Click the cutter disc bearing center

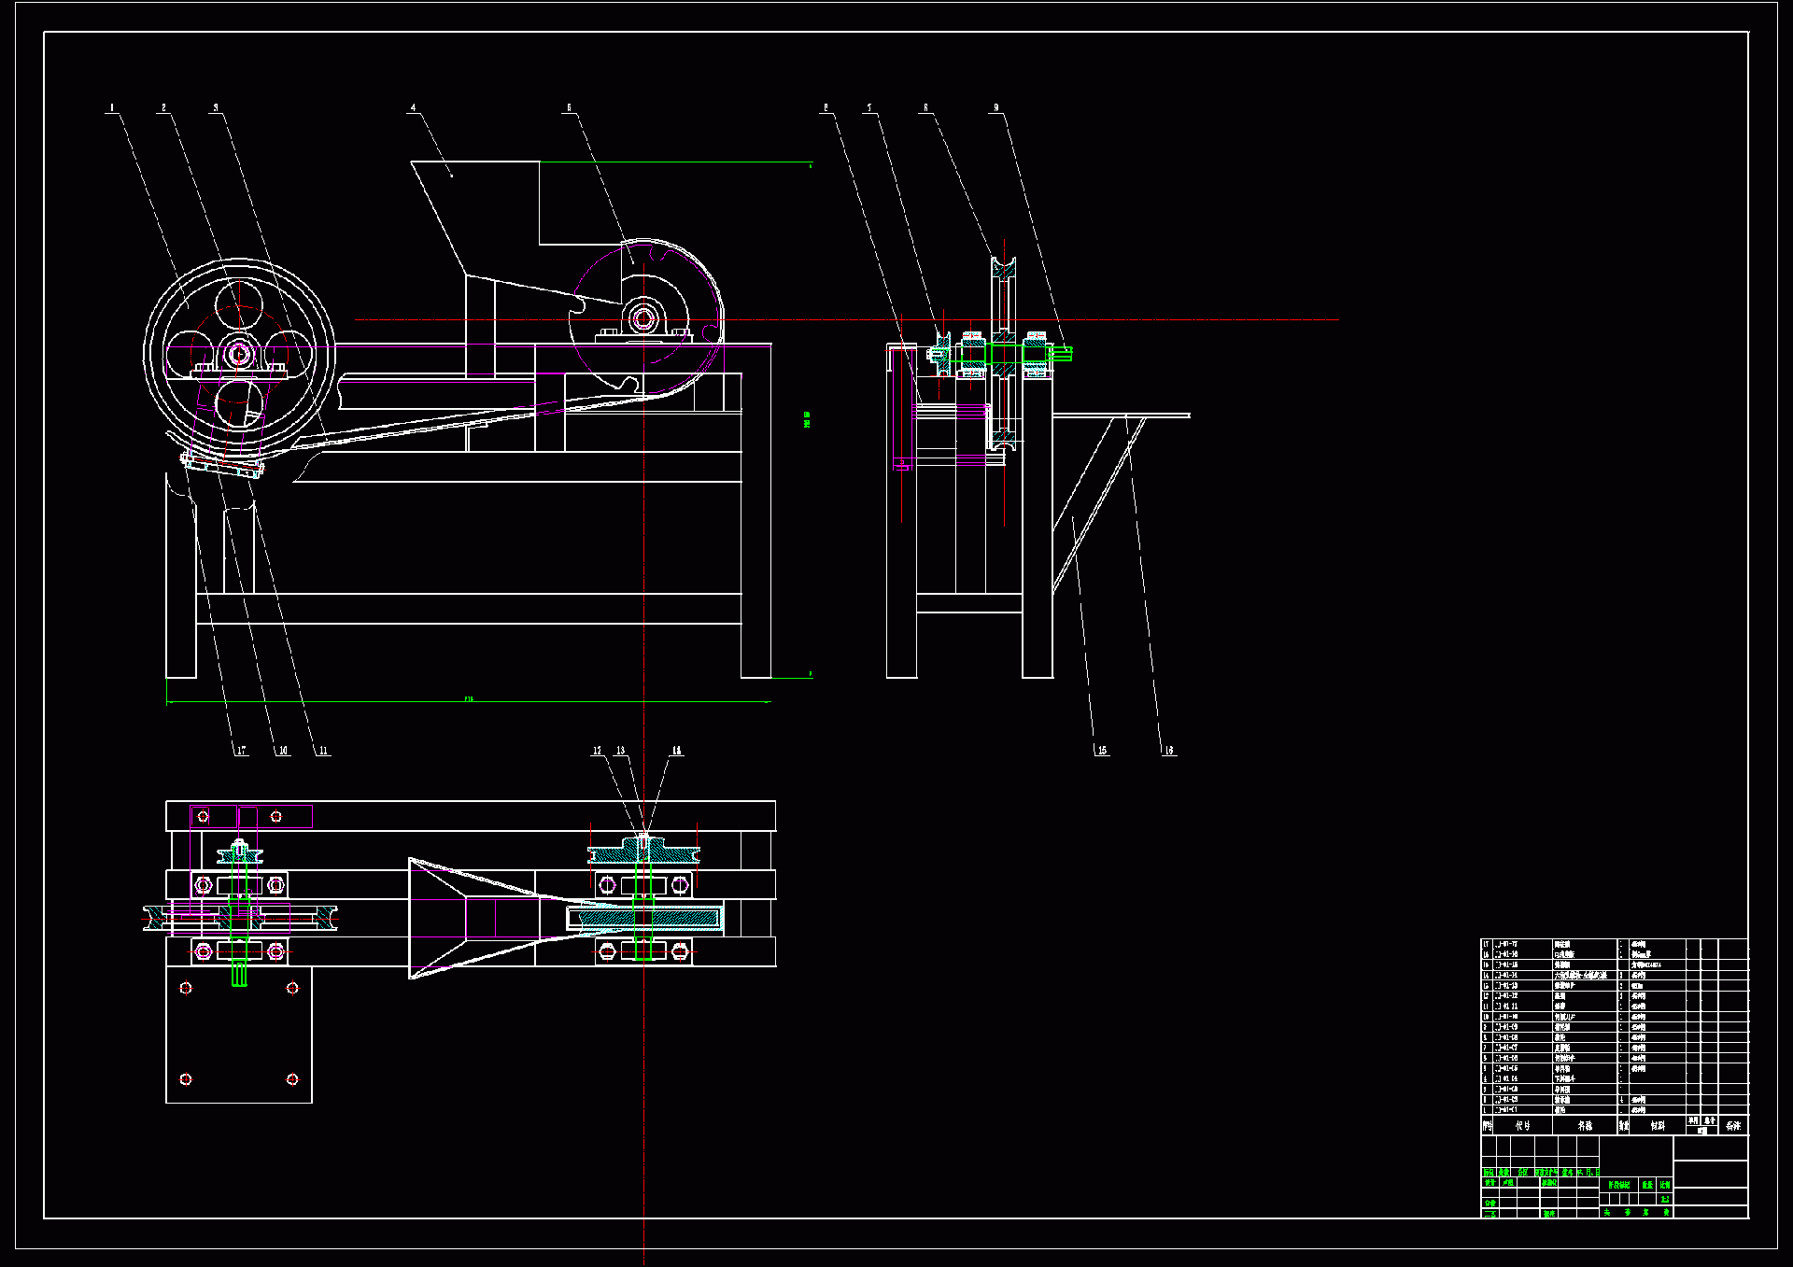642,319
